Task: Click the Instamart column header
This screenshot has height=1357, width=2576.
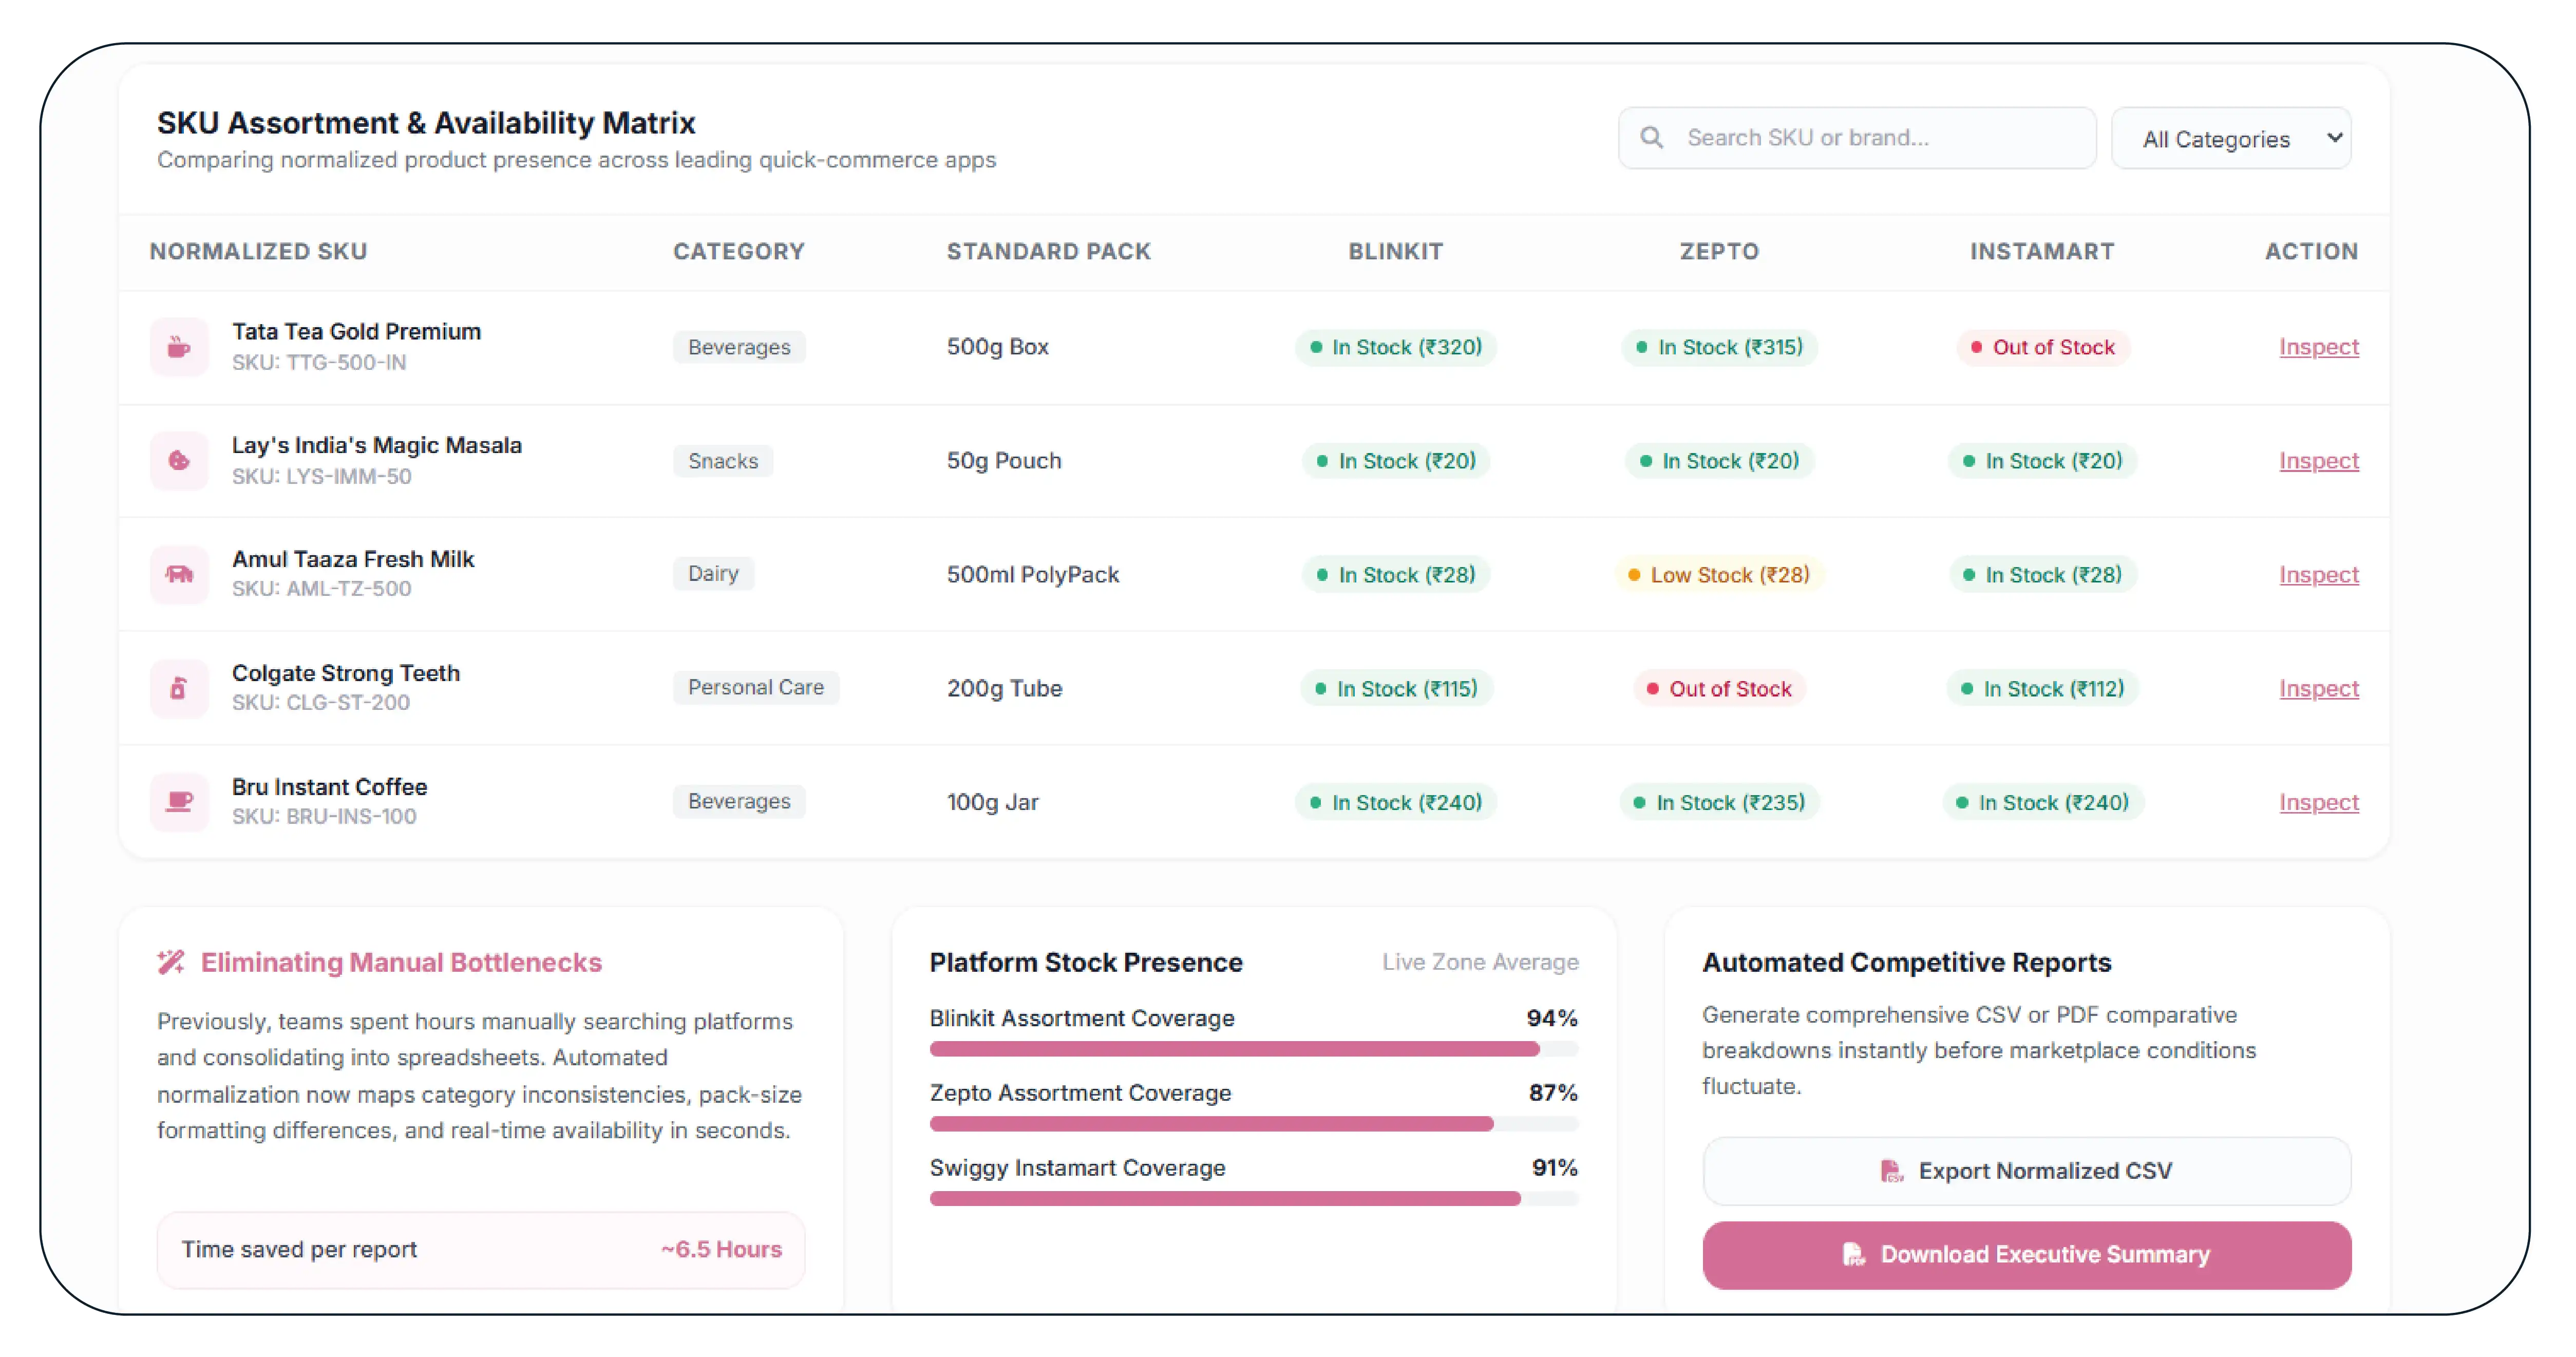Action: pos(2042,252)
